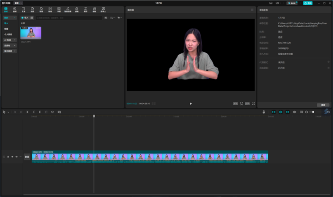Open the 贴纸 (Stickers) panel icon
The image size is (333, 197).
(32, 10)
